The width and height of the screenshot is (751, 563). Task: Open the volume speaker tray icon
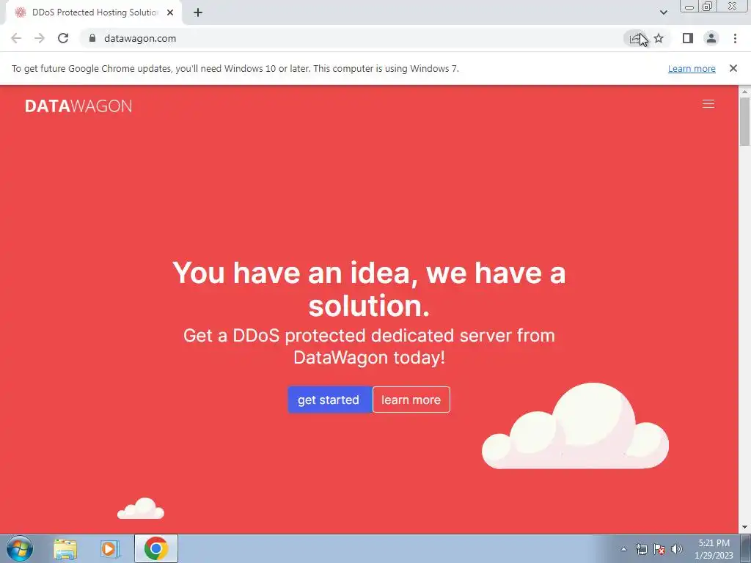(677, 549)
